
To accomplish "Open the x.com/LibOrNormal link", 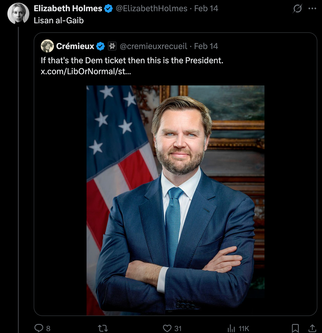I will tap(86, 71).
